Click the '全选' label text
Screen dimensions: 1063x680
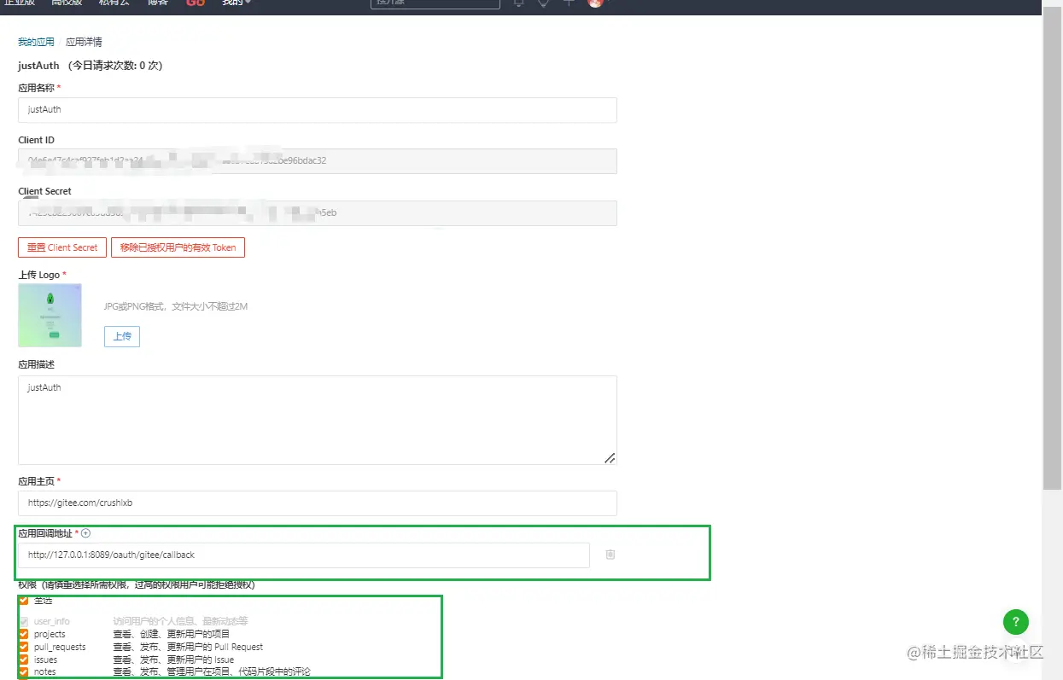tap(44, 600)
